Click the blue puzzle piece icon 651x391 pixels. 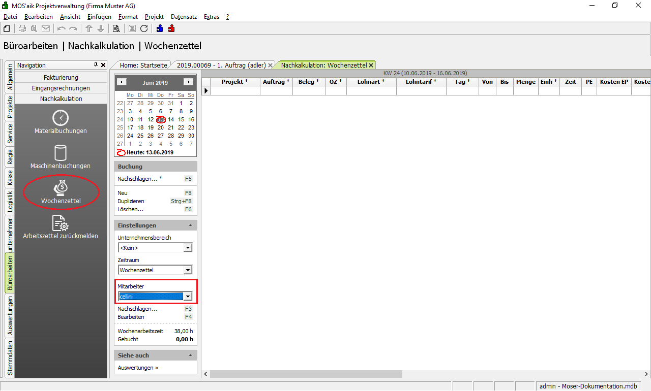[x=160, y=28]
